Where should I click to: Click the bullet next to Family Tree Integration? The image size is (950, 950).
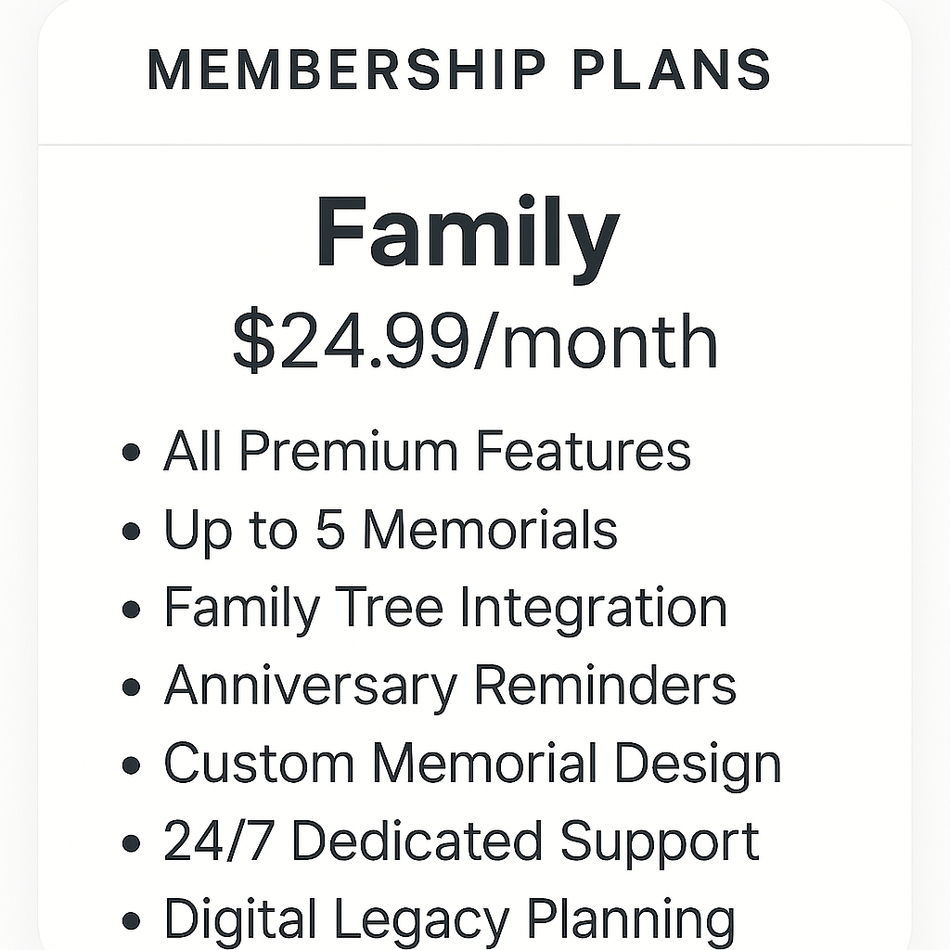tap(132, 610)
